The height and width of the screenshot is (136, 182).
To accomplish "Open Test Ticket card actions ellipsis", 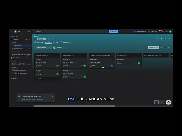I will pyautogui.click(x=112, y=60).
